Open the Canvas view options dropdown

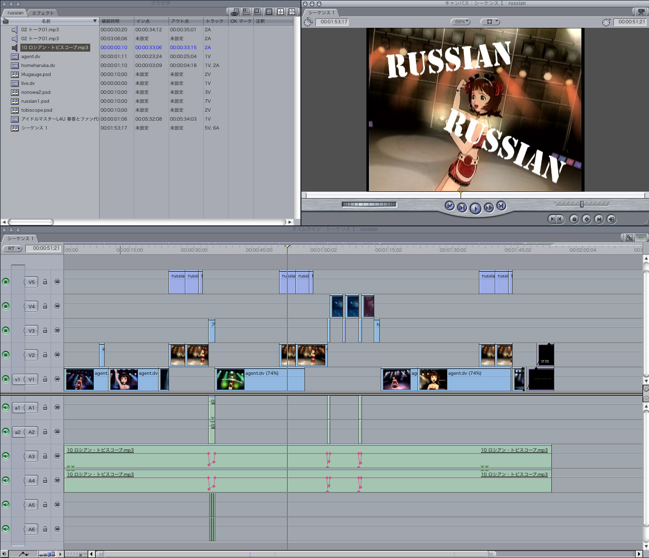490,22
